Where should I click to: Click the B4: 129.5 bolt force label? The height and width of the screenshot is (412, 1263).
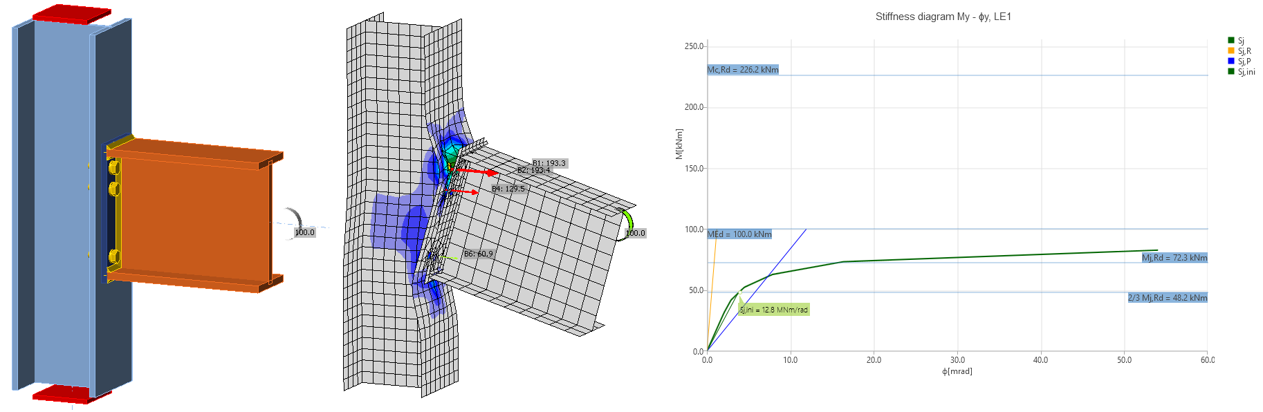click(x=508, y=189)
